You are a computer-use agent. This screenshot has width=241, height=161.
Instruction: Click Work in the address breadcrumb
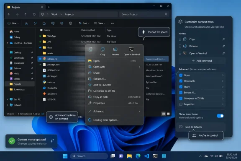click(54, 14)
